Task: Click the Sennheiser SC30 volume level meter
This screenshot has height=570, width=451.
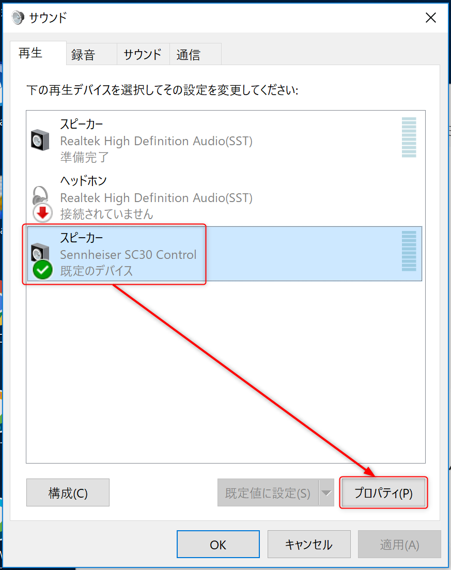Action: click(409, 251)
